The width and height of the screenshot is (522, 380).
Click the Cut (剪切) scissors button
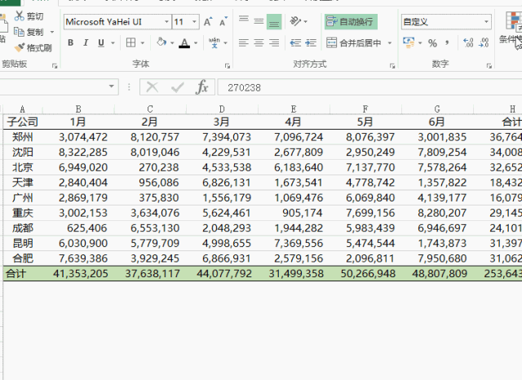pos(29,16)
